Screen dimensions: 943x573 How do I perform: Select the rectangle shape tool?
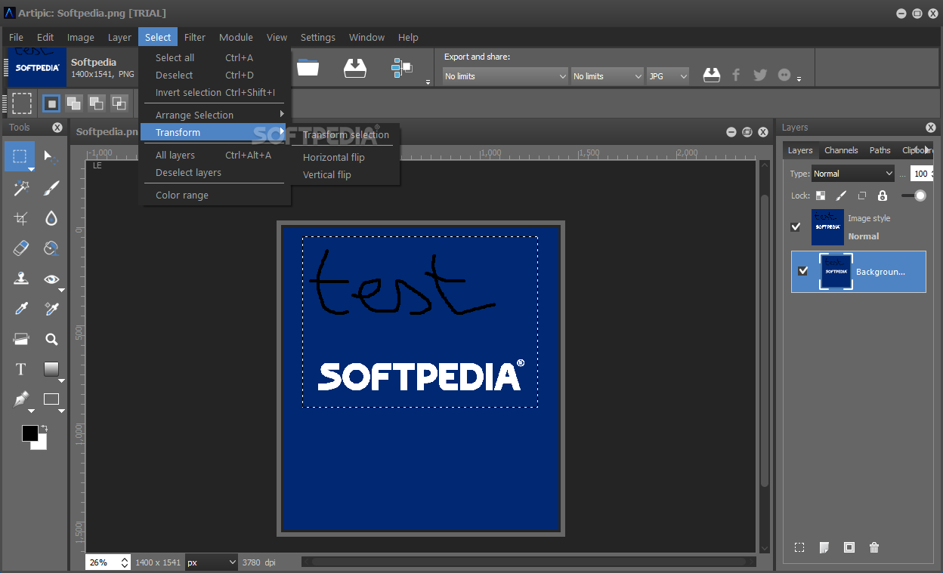click(51, 399)
